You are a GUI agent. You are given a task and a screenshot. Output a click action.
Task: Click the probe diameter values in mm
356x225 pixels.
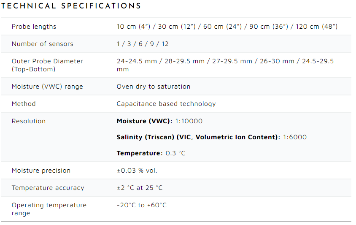pyautogui.click(x=225, y=65)
